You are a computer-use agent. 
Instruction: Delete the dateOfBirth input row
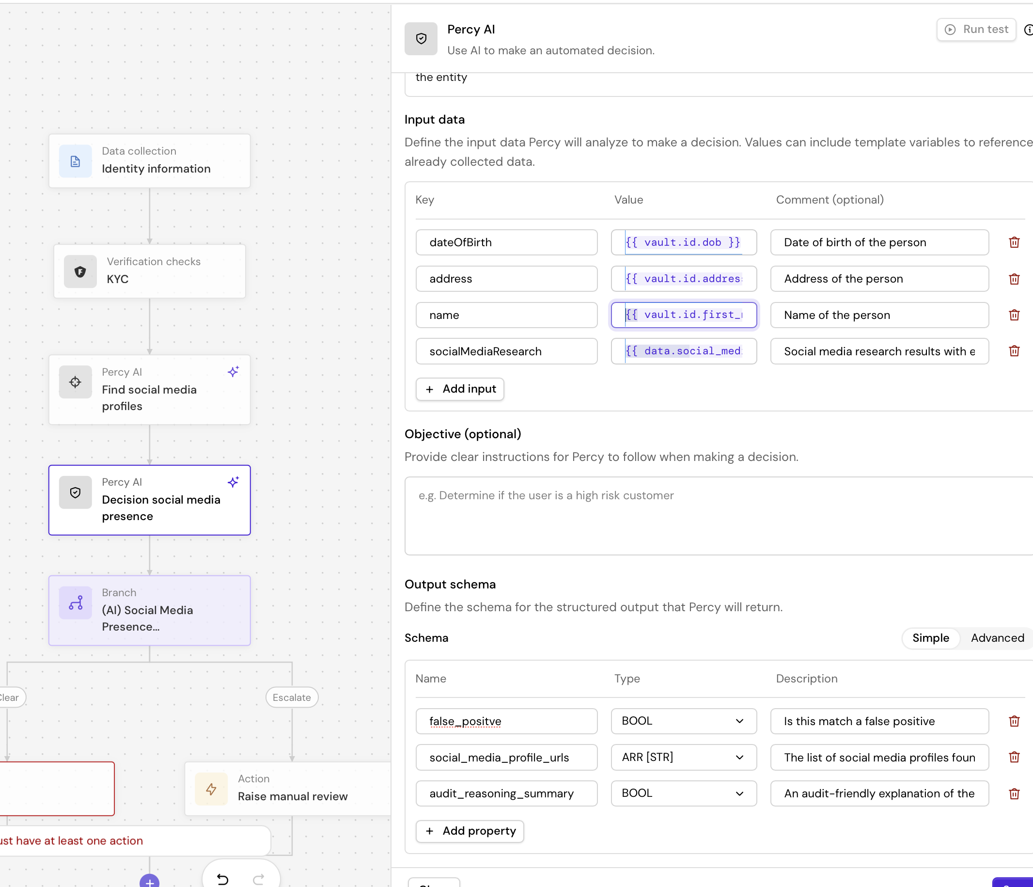click(1014, 242)
